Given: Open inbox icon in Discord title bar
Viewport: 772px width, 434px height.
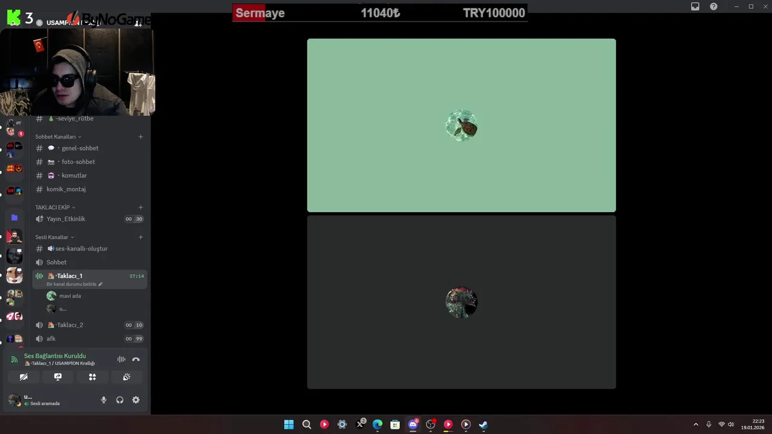Looking at the screenshot, I should pyautogui.click(x=695, y=7).
